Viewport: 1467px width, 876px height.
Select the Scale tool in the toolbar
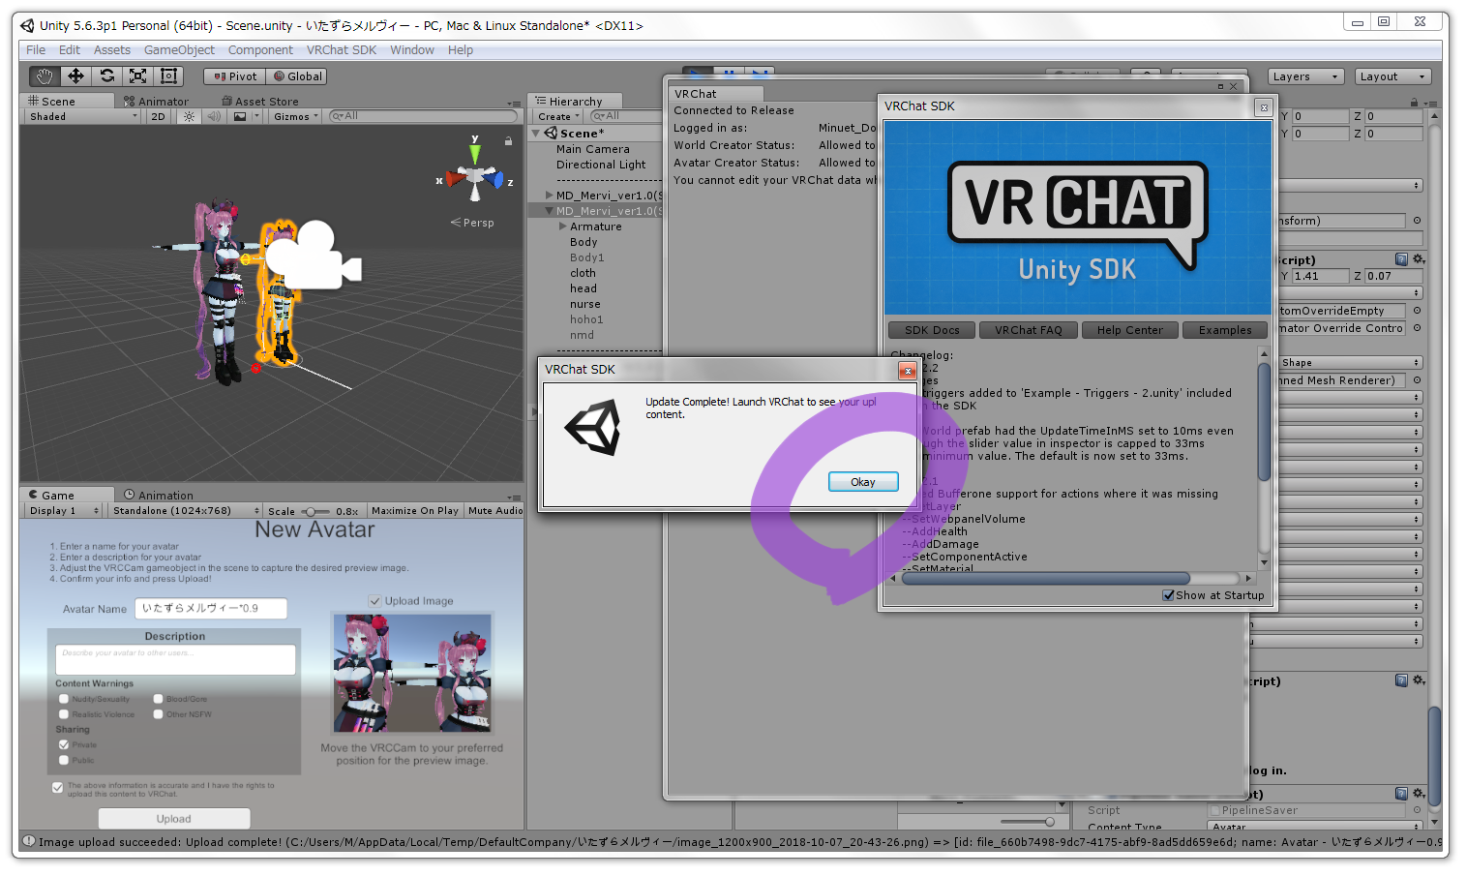click(137, 76)
